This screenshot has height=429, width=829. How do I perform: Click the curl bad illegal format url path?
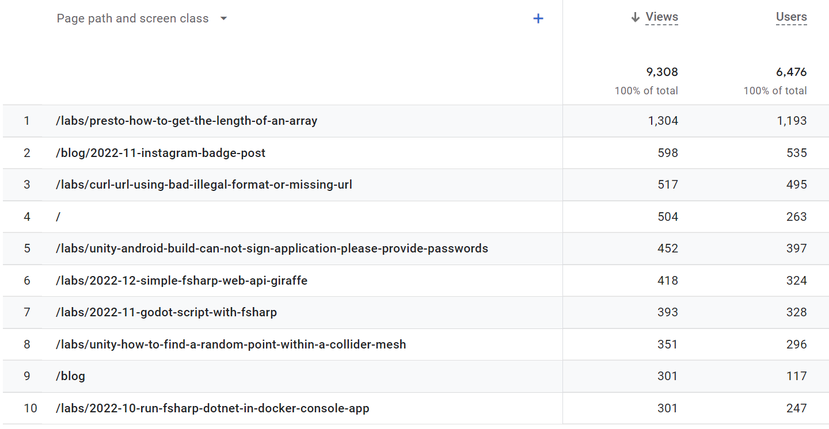tap(204, 185)
